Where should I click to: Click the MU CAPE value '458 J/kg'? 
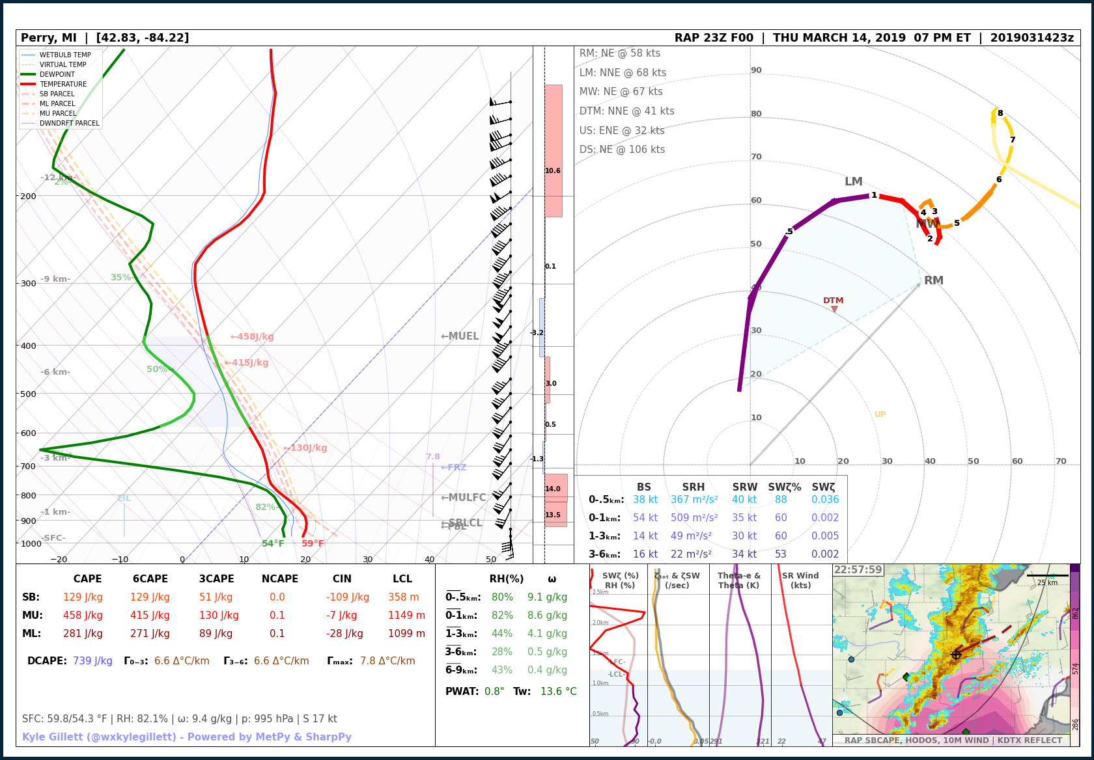(x=83, y=616)
